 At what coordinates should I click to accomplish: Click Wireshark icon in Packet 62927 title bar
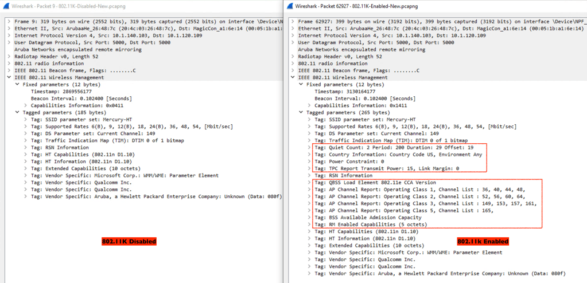click(291, 6)
